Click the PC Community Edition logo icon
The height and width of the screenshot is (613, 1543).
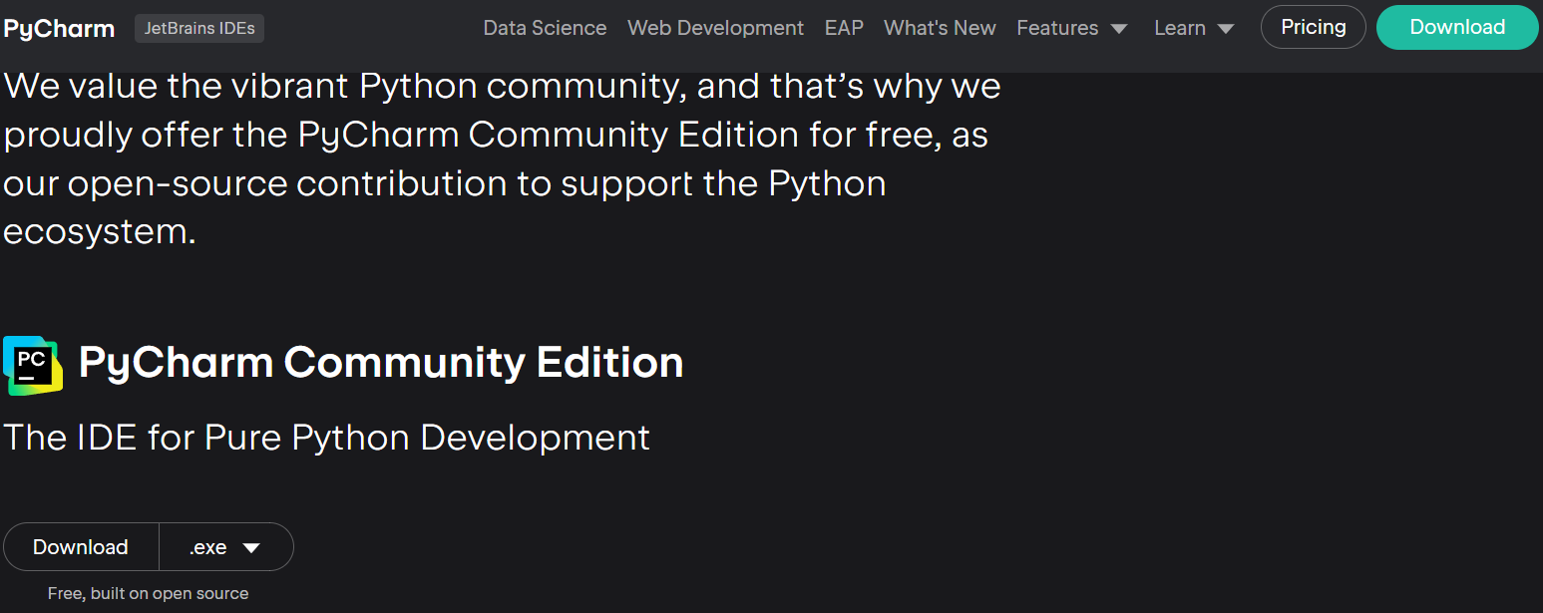[x=33, y=365]
